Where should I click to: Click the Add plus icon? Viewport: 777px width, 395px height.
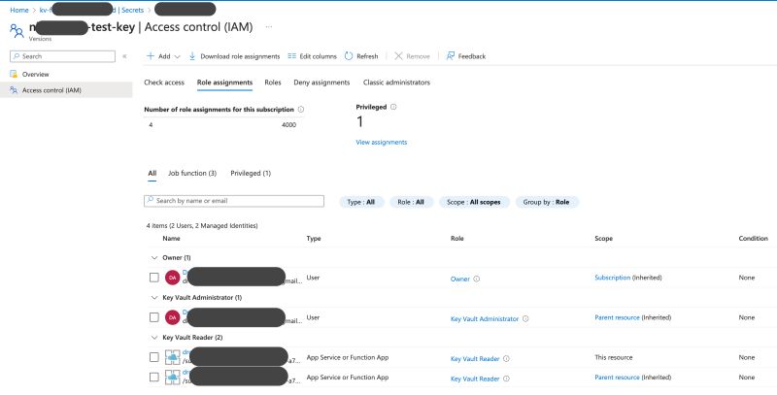pyautogui.click(x=151, y=56)
